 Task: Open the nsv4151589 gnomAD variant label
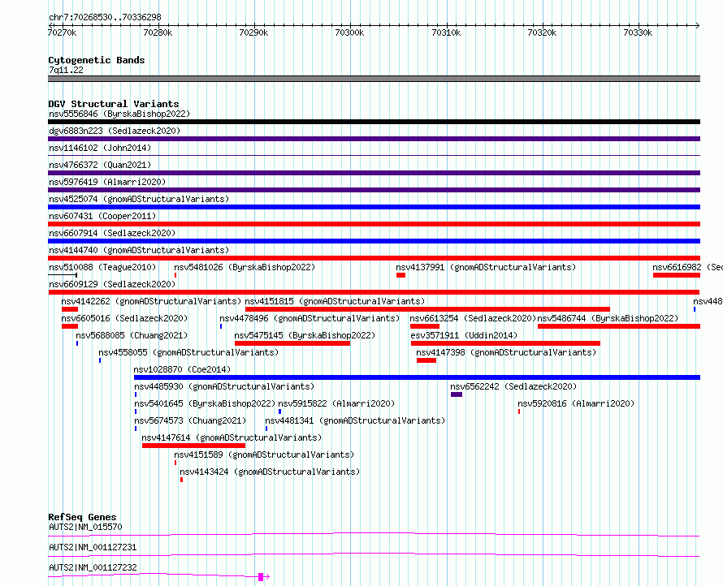264,455
